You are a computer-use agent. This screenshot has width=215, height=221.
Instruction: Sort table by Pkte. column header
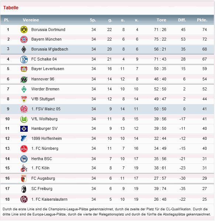click(x=202, y=20)
